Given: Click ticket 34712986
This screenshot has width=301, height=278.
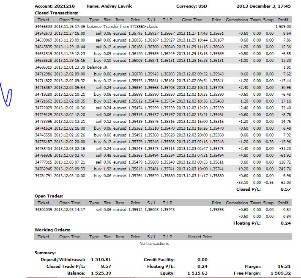Looking at the screenshot, I should click(x=44, y=74).
